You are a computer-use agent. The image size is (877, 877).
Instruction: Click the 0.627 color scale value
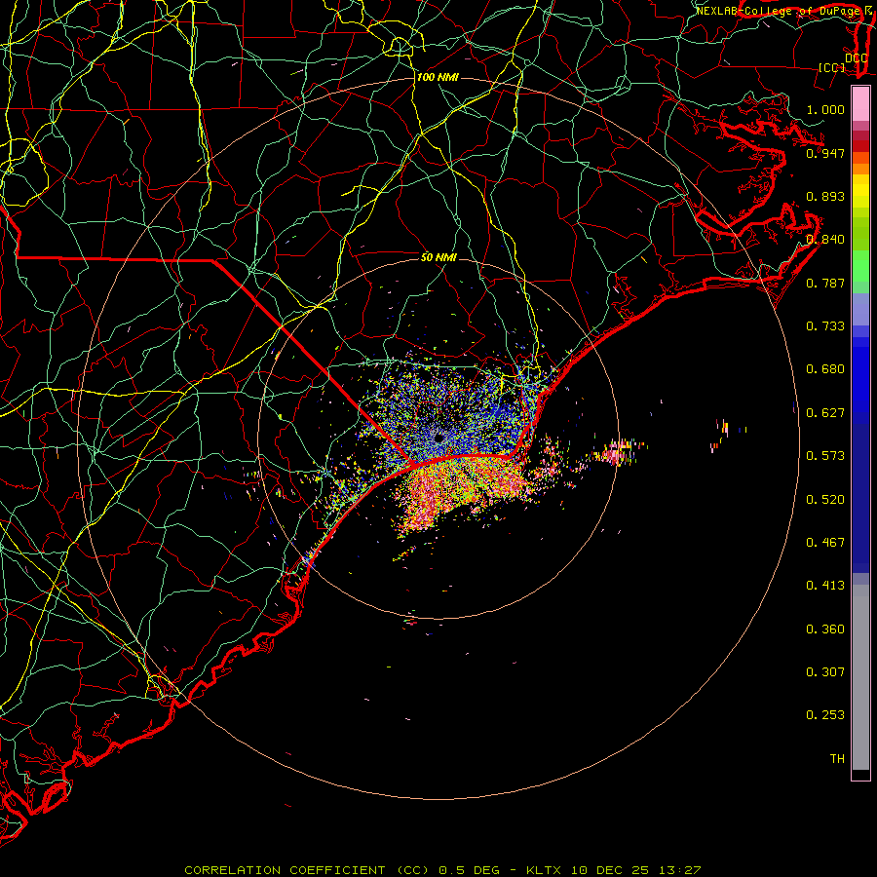tap(825, 413)
